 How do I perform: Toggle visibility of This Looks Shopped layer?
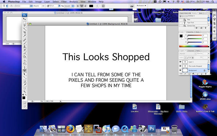coord(180,66)
